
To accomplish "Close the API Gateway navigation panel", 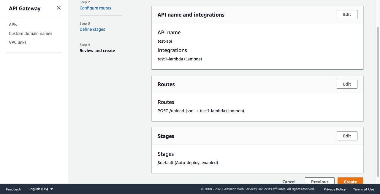I will point(59,8).
